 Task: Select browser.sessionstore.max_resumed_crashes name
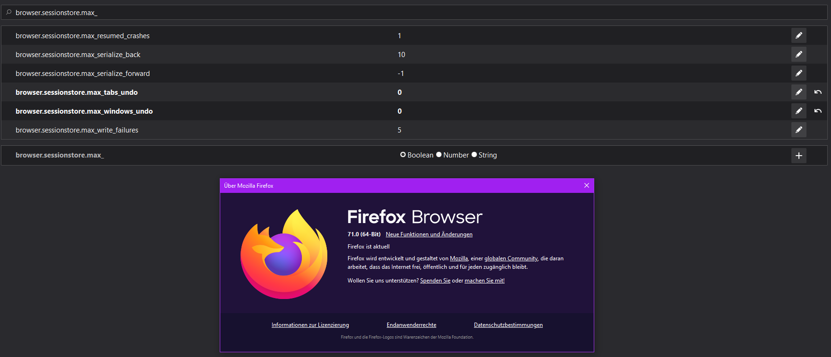click(x=83, y=36)
